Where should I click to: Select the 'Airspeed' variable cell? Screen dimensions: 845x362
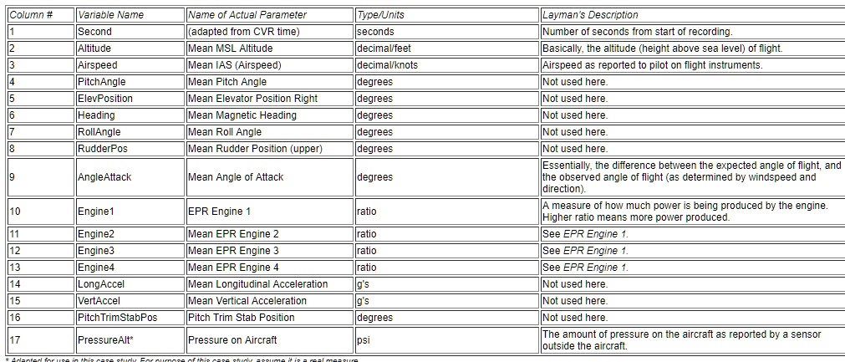[x=130, y=65]
